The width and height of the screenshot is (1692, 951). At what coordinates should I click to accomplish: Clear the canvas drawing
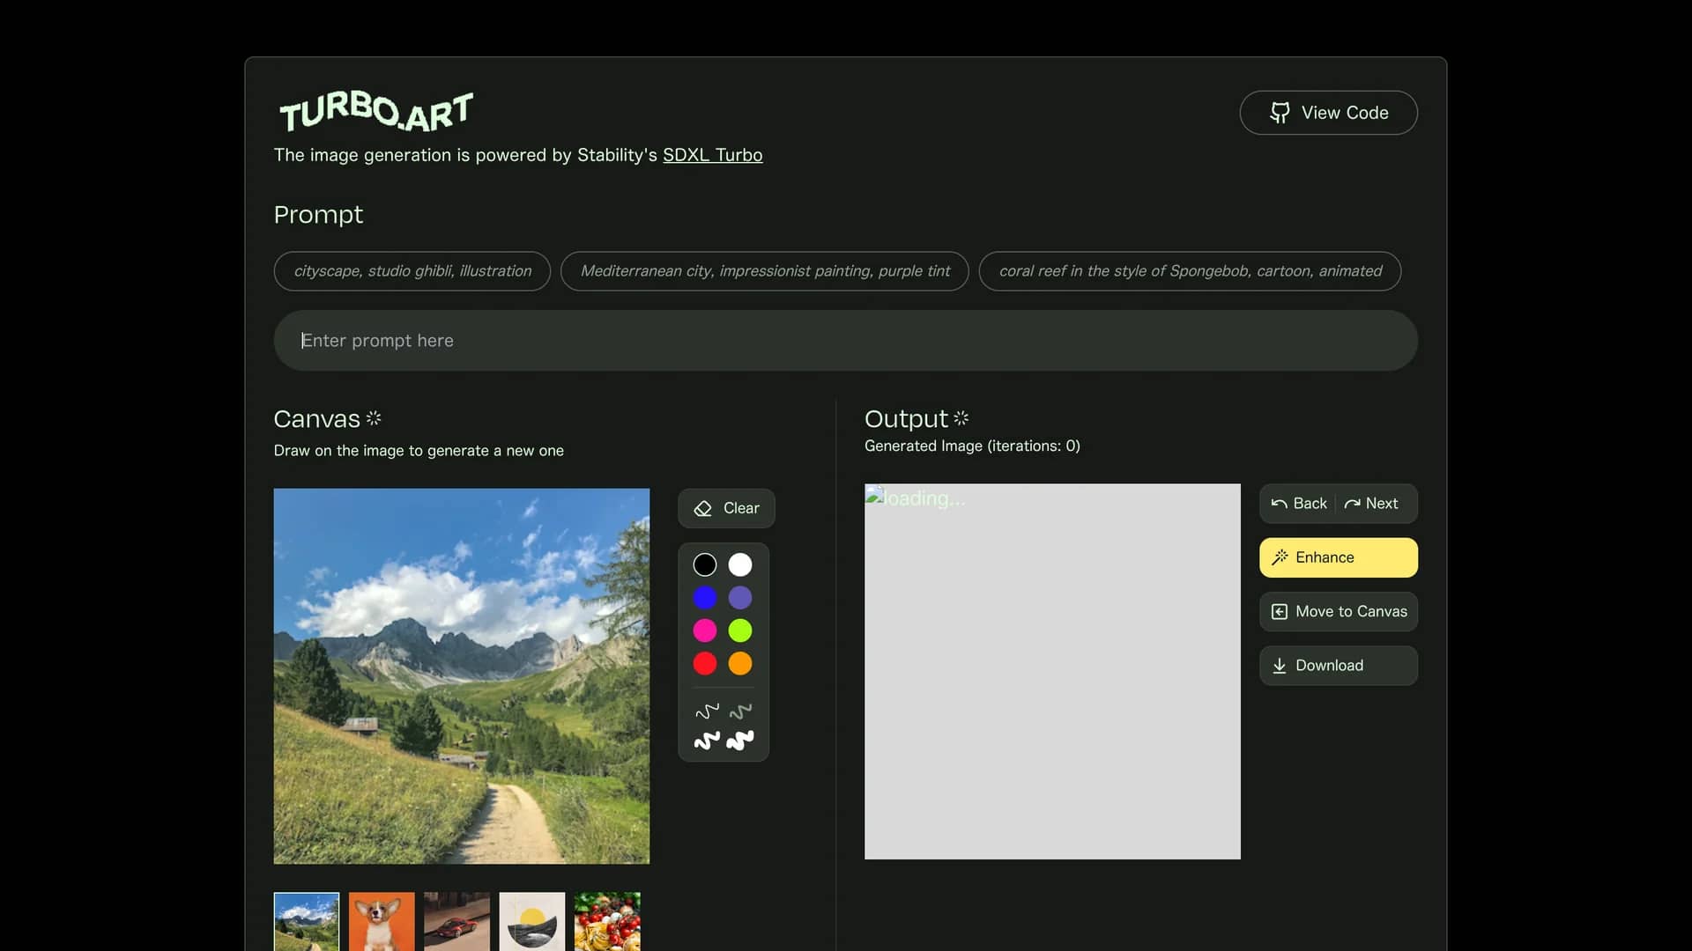point(726,508)
